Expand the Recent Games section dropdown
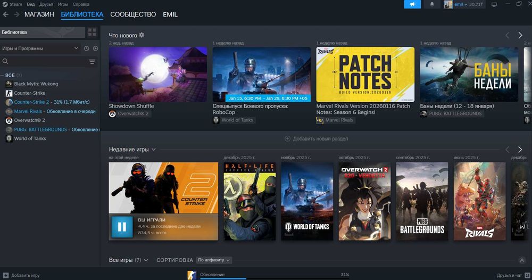This screenshot has height=280, width=532. (x=154, y=150)
